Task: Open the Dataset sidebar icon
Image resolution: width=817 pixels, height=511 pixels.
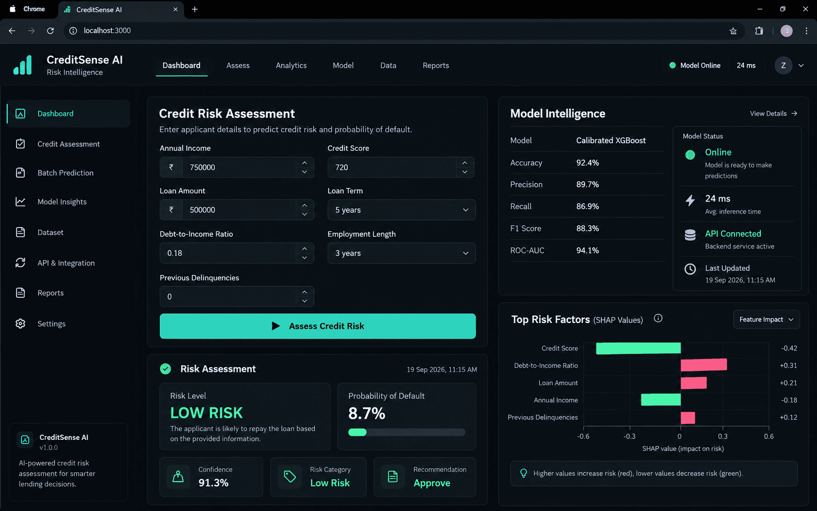Action: (x=21, y=232)
